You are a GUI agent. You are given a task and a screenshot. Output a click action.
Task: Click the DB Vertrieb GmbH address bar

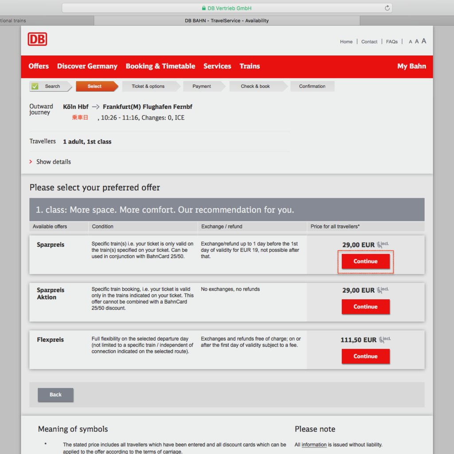[x=227, y=8]
